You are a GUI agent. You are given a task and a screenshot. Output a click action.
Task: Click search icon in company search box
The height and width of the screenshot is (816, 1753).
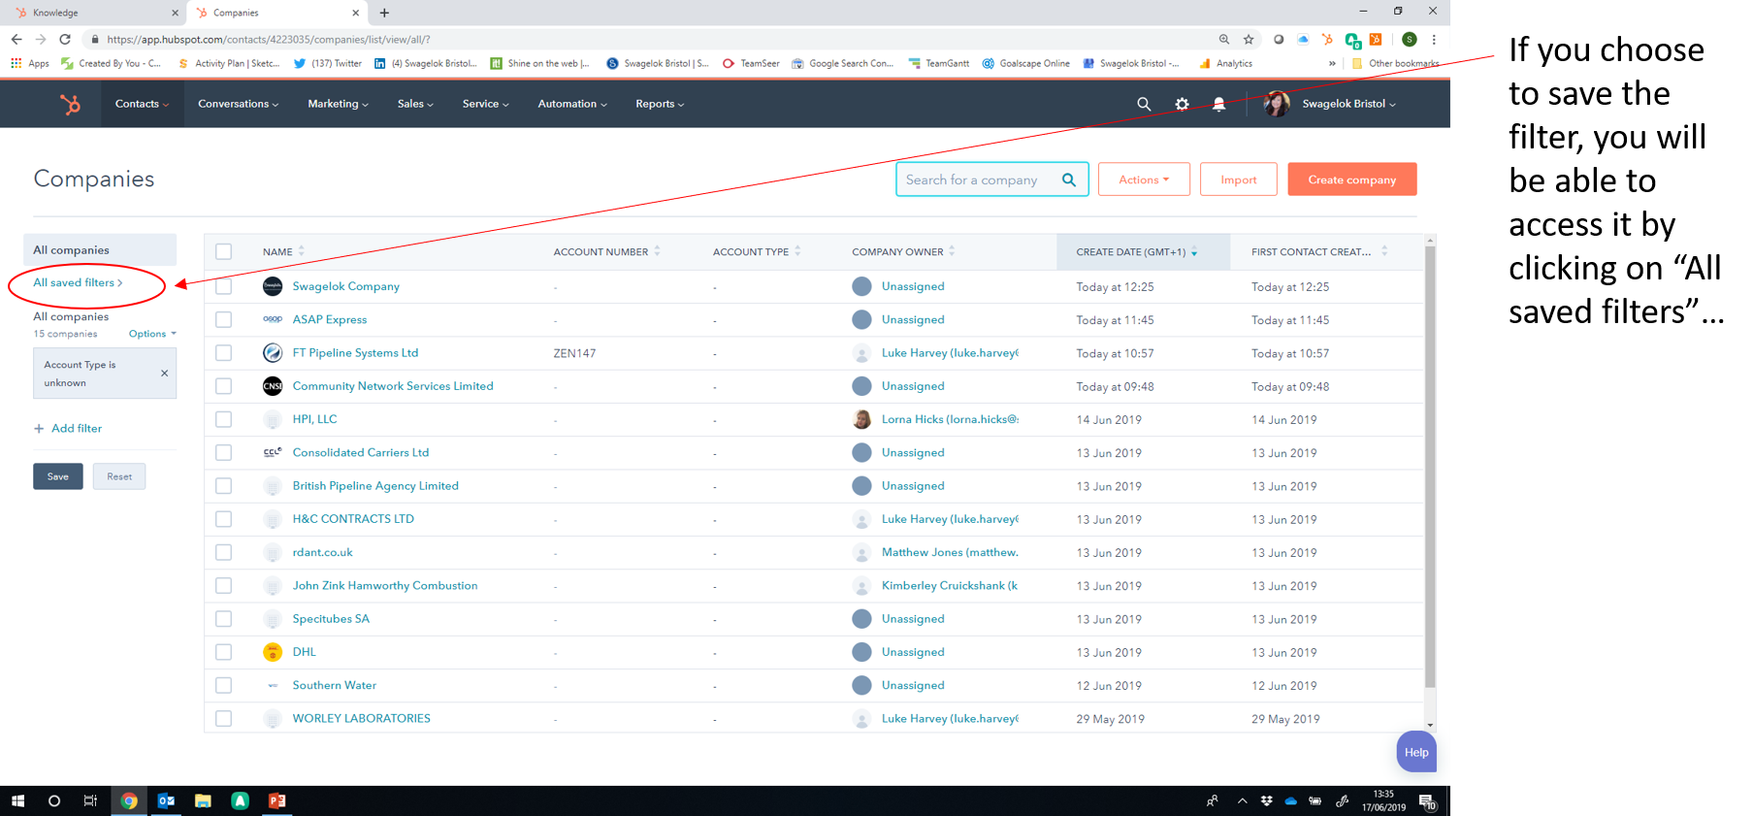point(1069,180)
